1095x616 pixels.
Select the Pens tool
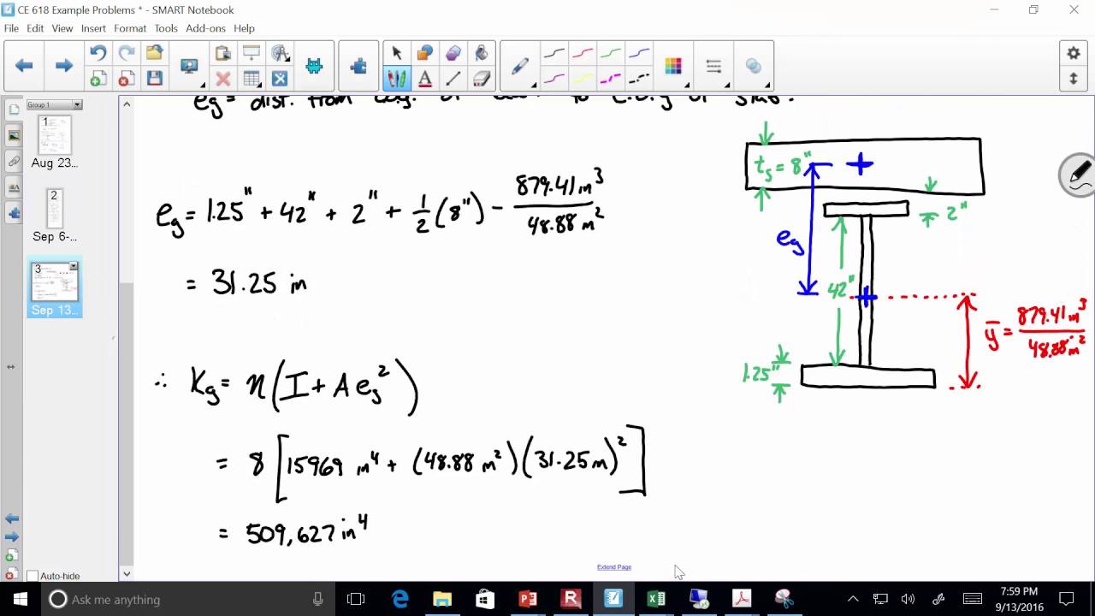[396, 79]
